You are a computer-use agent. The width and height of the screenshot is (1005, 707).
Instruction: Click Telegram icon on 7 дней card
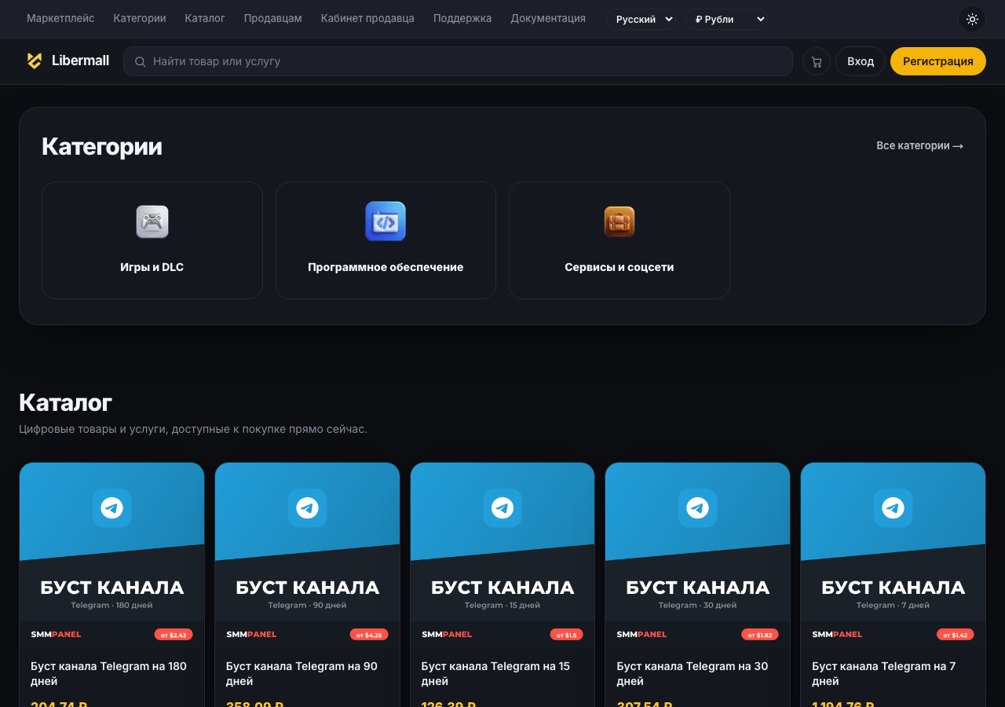[893, 508]
